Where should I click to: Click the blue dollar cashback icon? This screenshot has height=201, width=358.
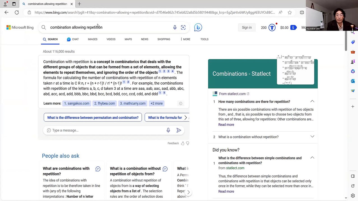tap(293, 27)
